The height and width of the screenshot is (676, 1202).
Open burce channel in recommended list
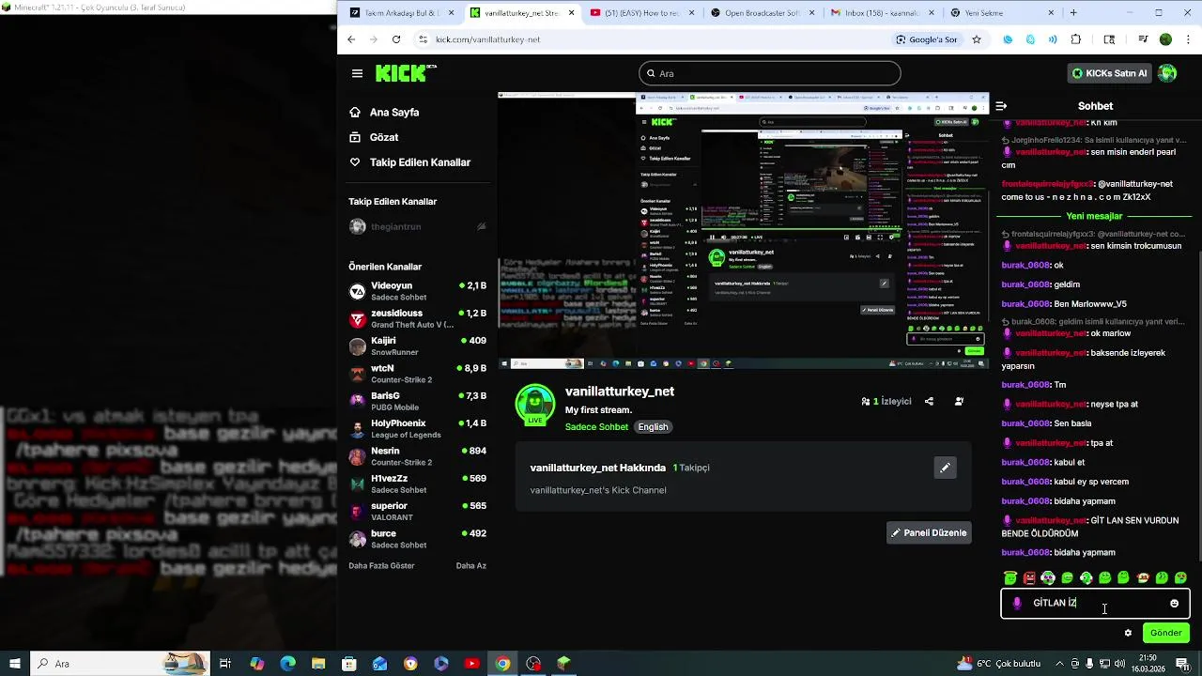pos(417,539)
